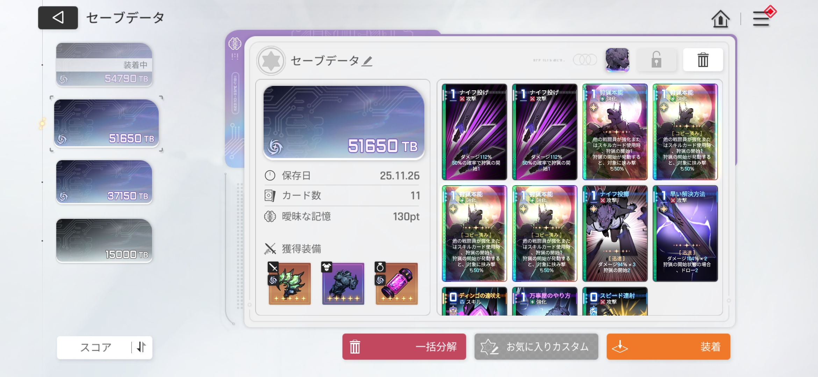Edit the save data name with the pencil icon
818x377 pixels.
pyautogui.click(x=367, y=61)
